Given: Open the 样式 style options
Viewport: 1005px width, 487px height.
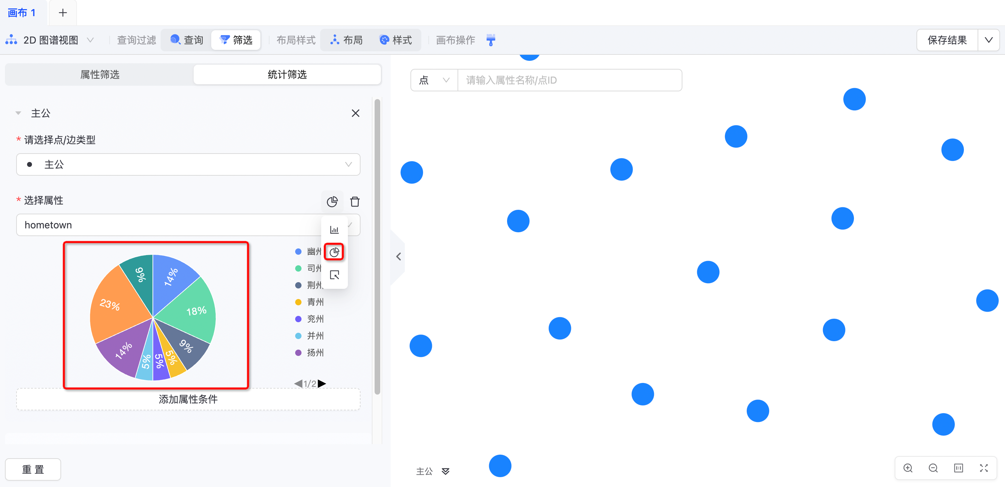Looking at the screenshot, I should click(396, 40).
